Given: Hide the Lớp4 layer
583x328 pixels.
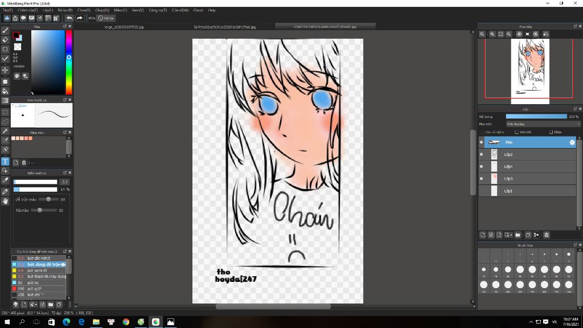Looking at the screenshot, I should 481,166.
